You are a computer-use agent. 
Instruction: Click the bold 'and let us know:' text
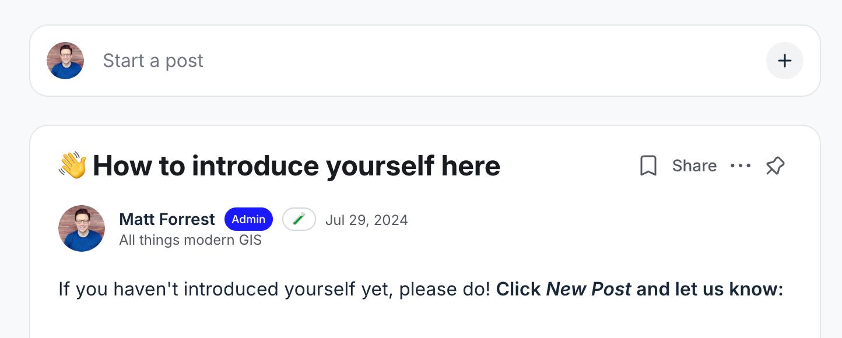click(x=710, y=289)
